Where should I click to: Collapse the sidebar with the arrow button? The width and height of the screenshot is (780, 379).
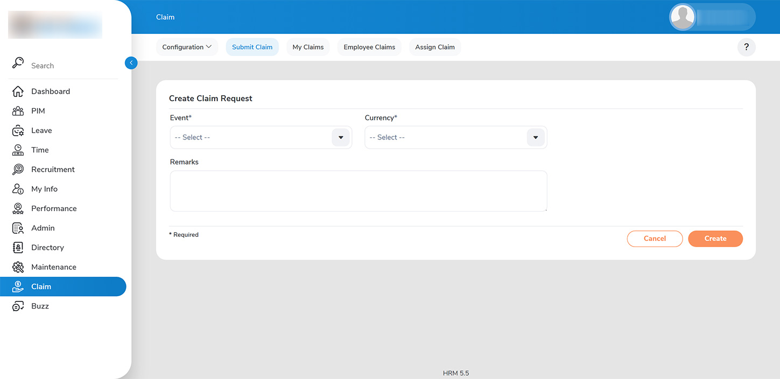pyautogui.click(x=131, y=63)
